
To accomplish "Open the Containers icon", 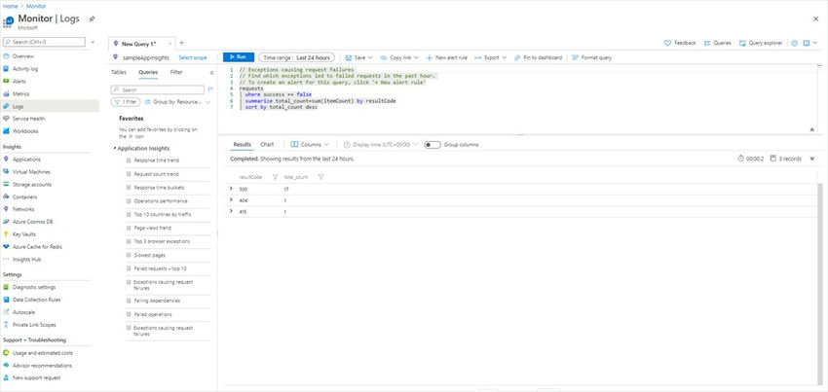I will point(7,196).
